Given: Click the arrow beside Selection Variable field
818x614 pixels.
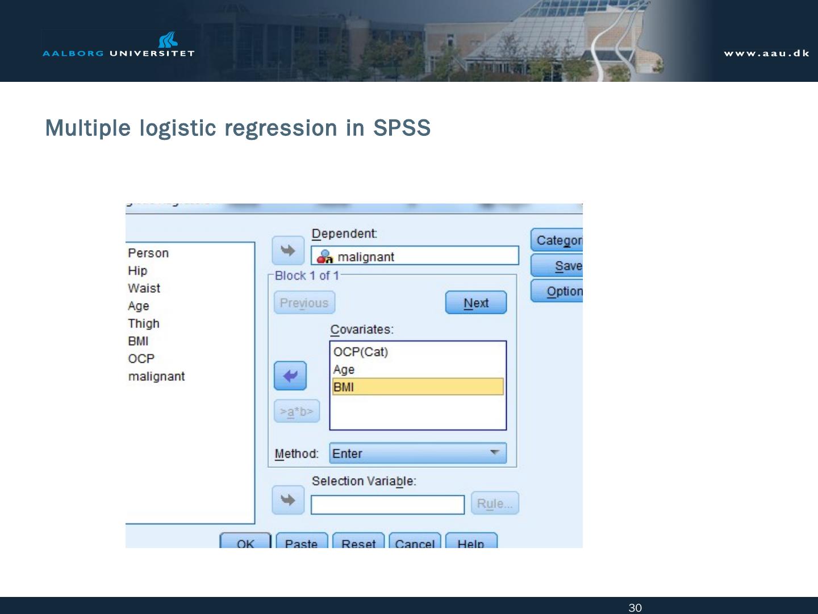Looking at the screenshot, I should tap(288, 500).
